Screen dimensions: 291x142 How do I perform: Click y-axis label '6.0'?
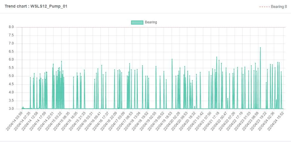[11, 60]
